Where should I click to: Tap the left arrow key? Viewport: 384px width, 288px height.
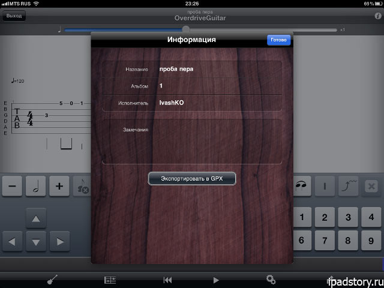(x=12, y=241)
